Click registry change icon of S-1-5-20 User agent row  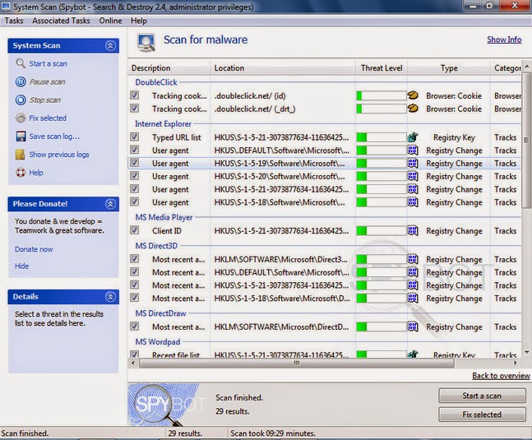pos(413,176)
